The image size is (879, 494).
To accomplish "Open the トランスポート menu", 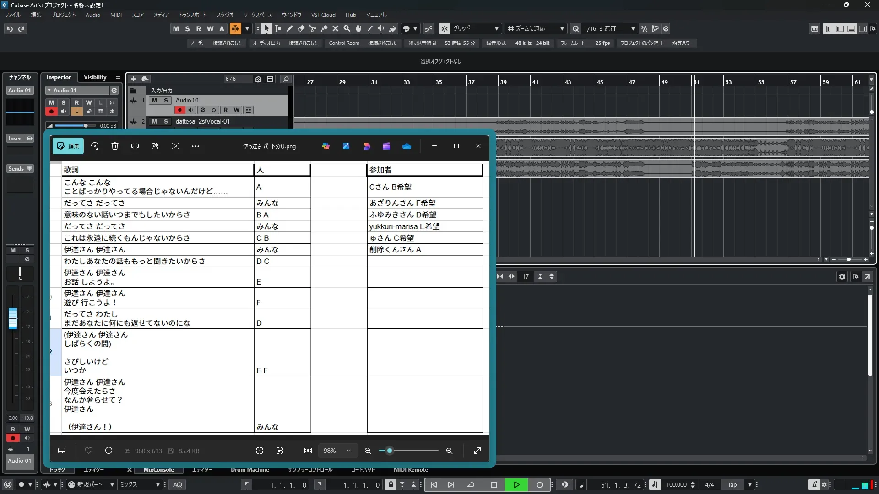I will click(x=192, y=15).
